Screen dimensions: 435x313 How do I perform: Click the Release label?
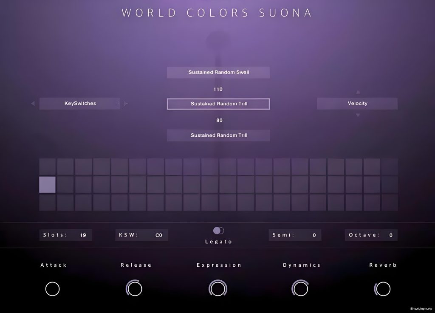136,265
